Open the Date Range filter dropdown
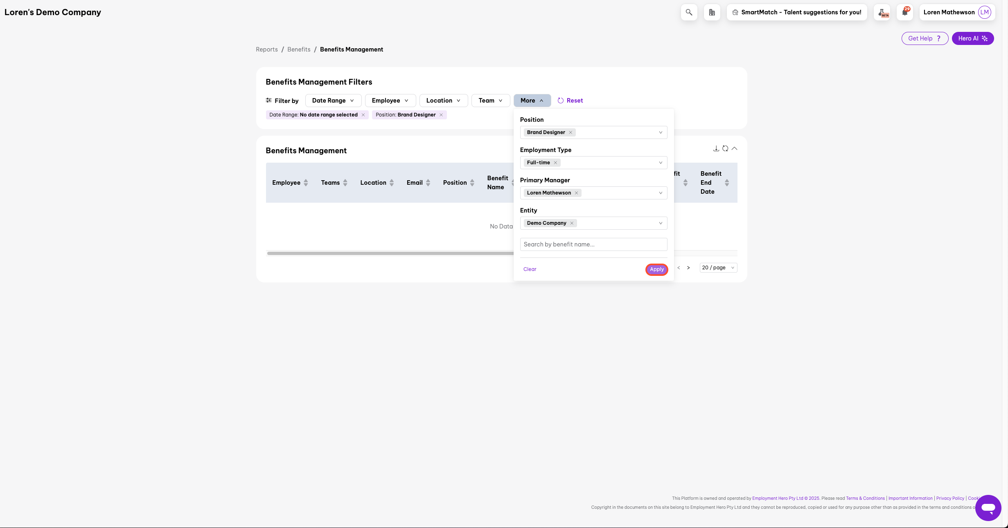1008x528 pixels. pyautogui.click(x=333, y=101)
